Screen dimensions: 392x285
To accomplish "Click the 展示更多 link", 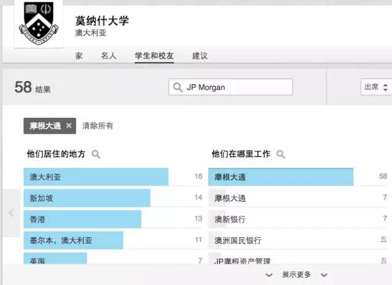I will [x=296, y=275].
